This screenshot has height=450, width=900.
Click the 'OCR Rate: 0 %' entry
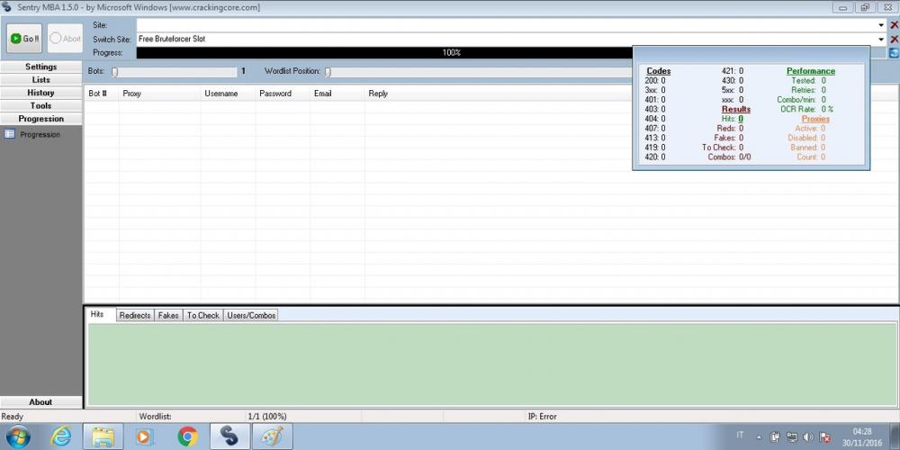pos(806,109)
